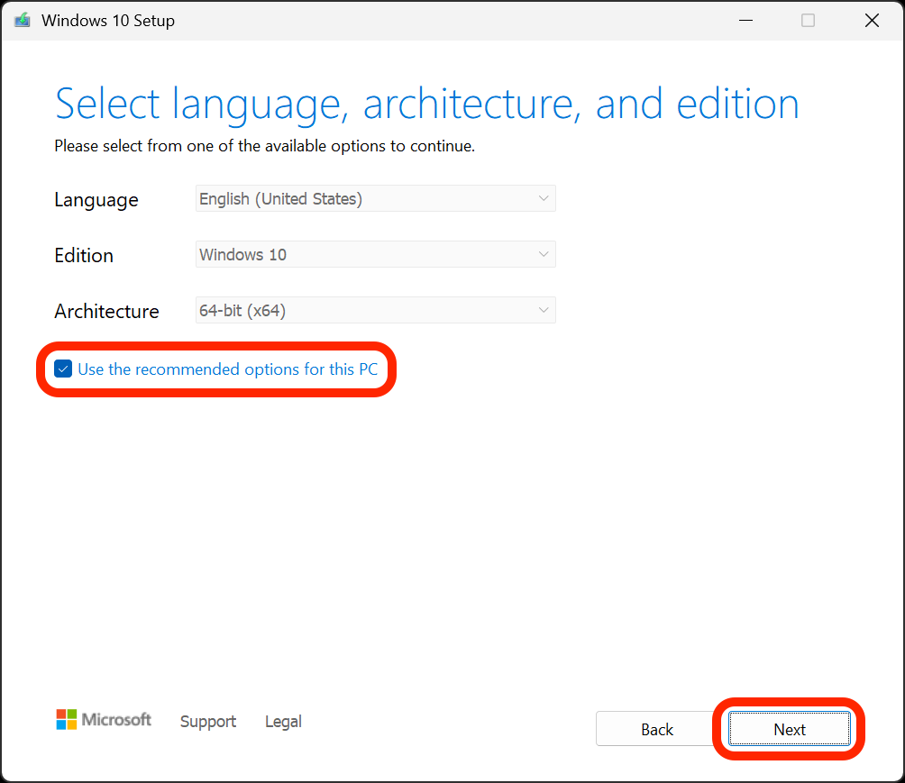This screenshot has width=905, height=783.
Task: Click the Windows 10 Setup title bar icon
Action: 21,20
